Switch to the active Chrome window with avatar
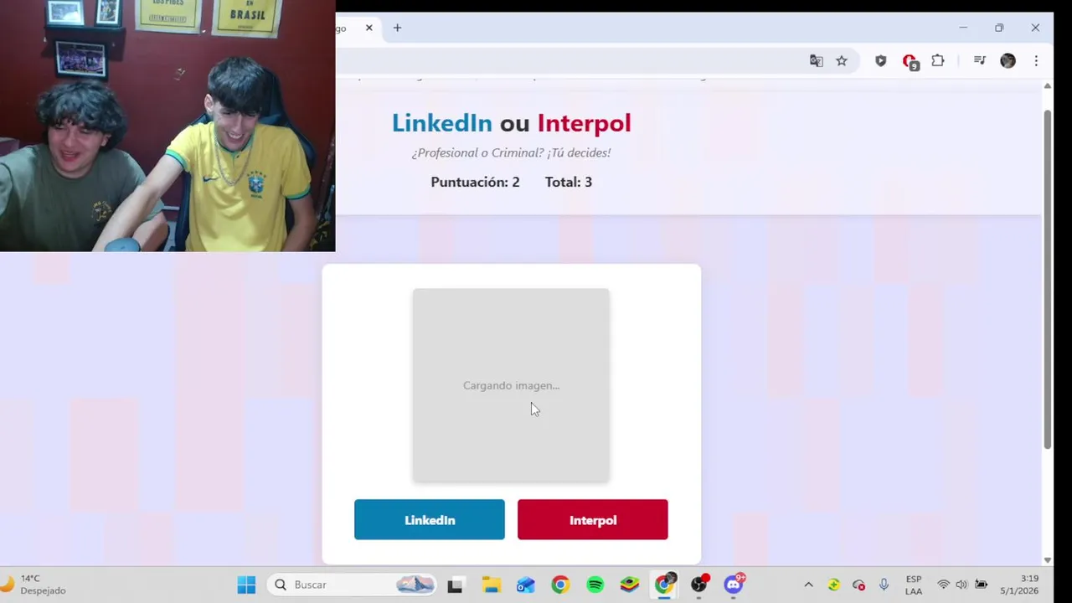The height and width of the screenshot is (603, 1072). coord(664,585)
